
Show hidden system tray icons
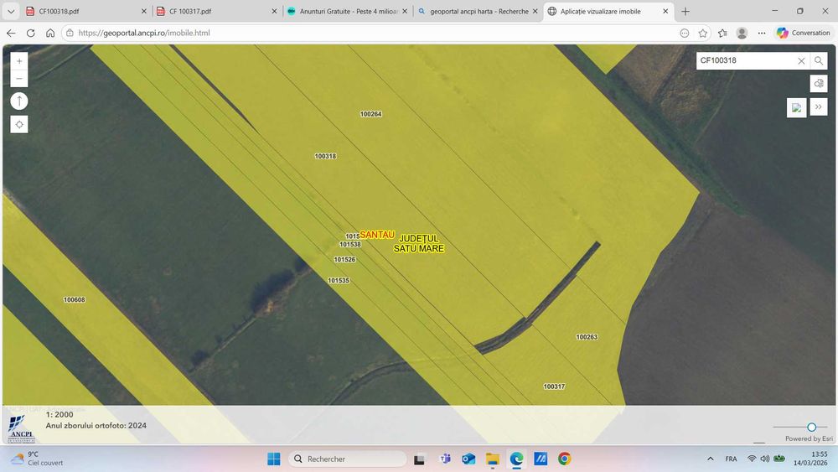point(711,459)
